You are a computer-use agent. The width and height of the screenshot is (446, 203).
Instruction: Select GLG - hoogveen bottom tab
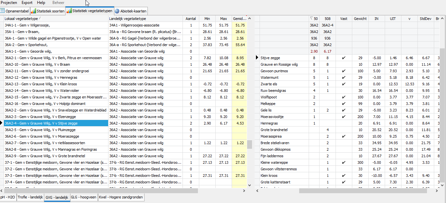point(84,197)
